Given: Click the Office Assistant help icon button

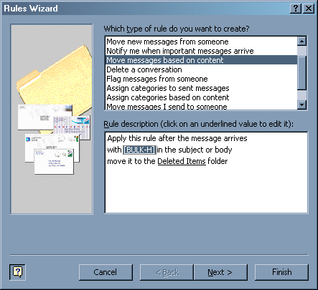Looking at the screenshot, I should pos(17,272).
